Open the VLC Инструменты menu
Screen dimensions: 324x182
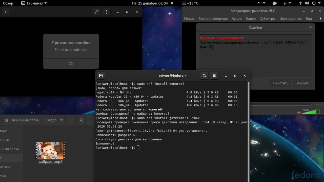[x=290, y=19]
